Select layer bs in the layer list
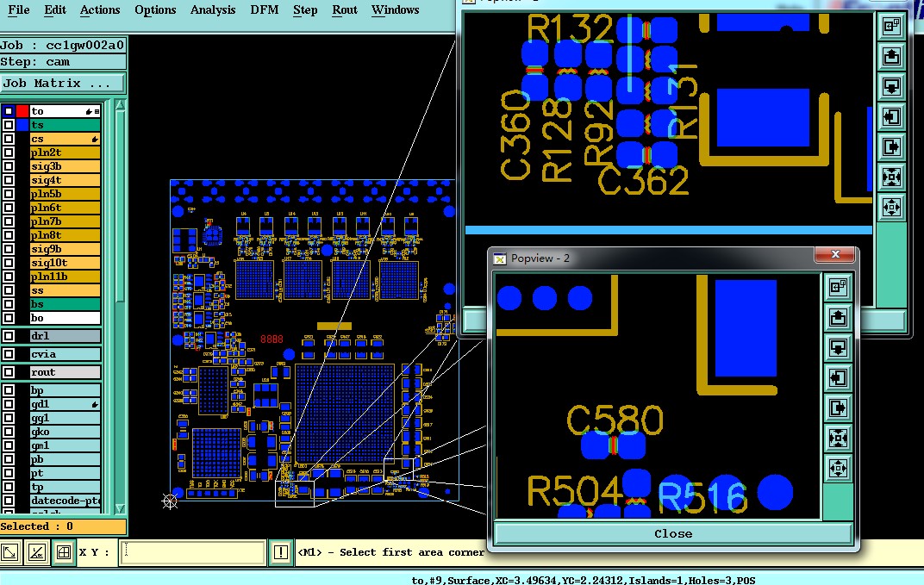Viewport: 924px width, 585px height. tap(65, 304)
